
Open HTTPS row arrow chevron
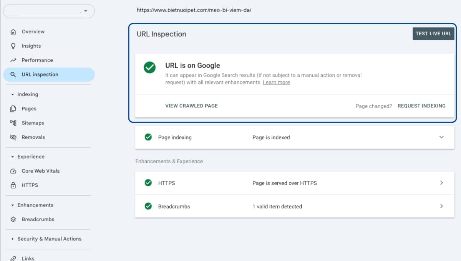click(441, 183)
